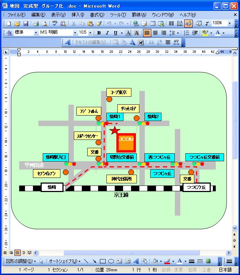Toggle justify text alignment
The height and width of the screenshot is (275, 240).
(x=147, y=33)
